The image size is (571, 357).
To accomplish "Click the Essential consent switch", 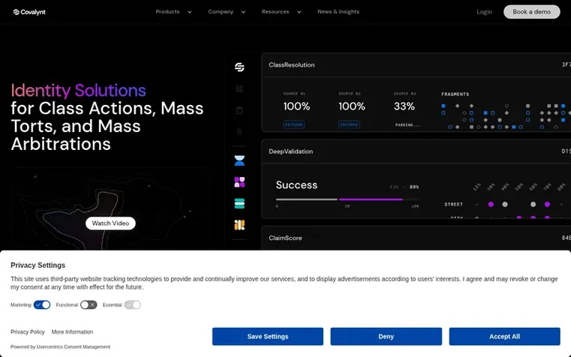I will 132,304.
